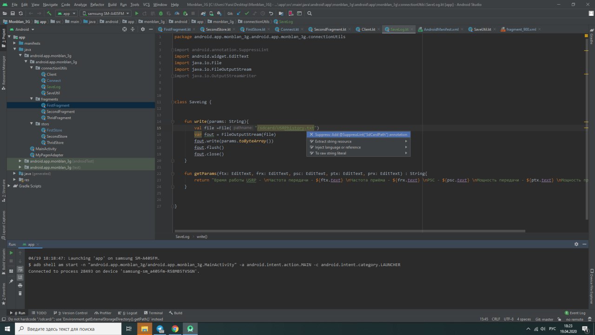Switch to the SaveUtil.kt tab
Screen dimensions: 595x335
click(482, 29)
